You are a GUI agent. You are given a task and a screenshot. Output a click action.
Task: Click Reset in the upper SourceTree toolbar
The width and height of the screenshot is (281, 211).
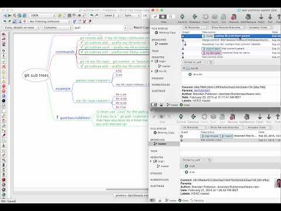[205, 18]
